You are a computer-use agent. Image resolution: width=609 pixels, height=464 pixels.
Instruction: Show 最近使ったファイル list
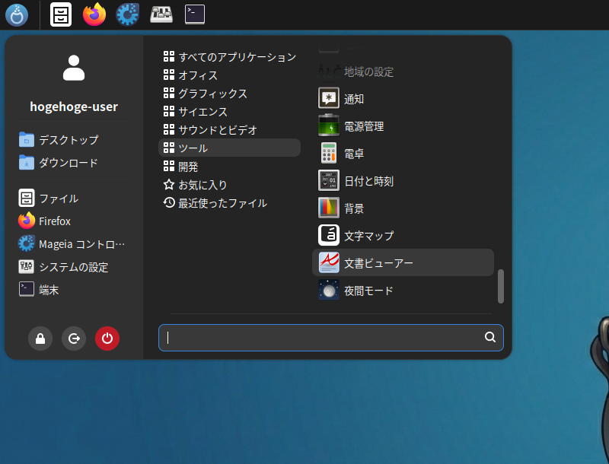230,203
